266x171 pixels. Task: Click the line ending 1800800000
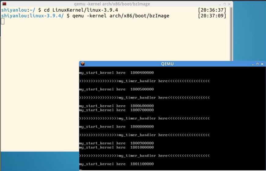(x=116, y=127)
